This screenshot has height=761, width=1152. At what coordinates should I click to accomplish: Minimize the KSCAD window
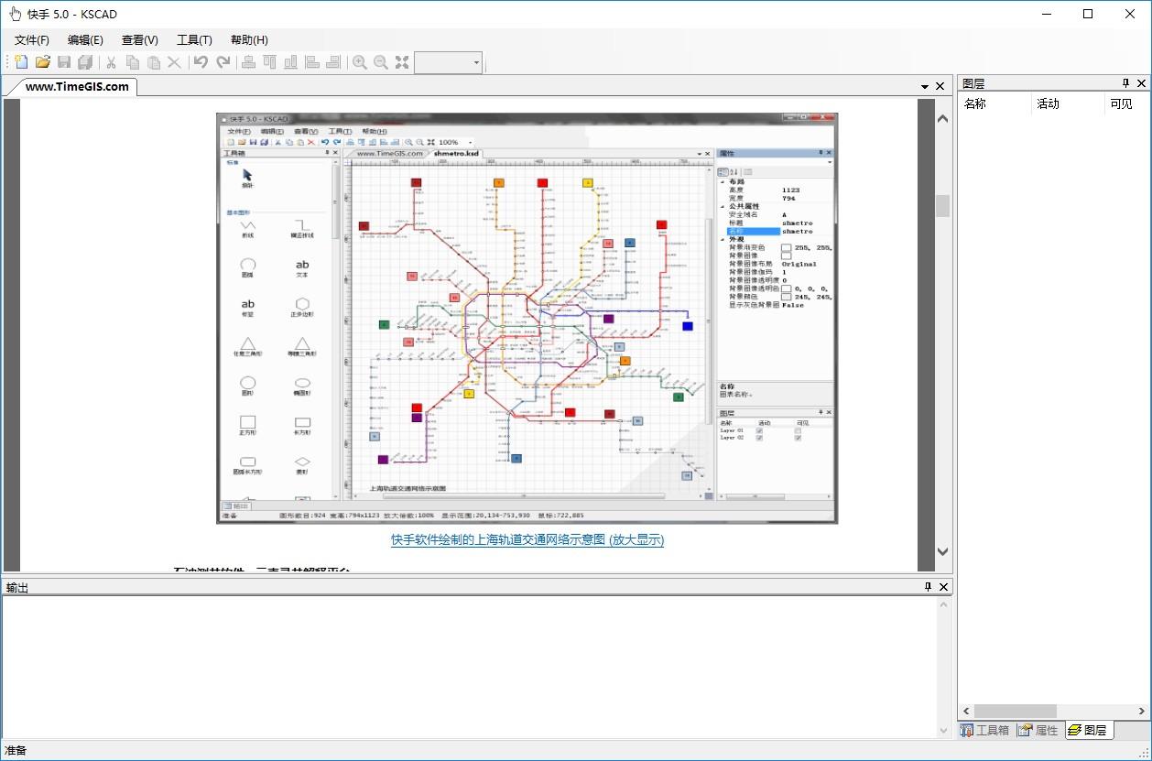pyautogui.click(x=1046, y=14)
